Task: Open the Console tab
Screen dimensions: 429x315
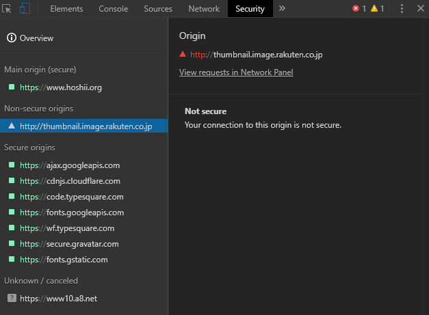Action: click(x=113, y=9)
